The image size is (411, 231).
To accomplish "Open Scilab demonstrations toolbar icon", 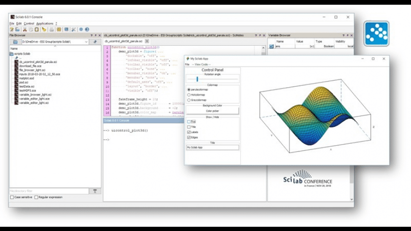I will (81, 30).
